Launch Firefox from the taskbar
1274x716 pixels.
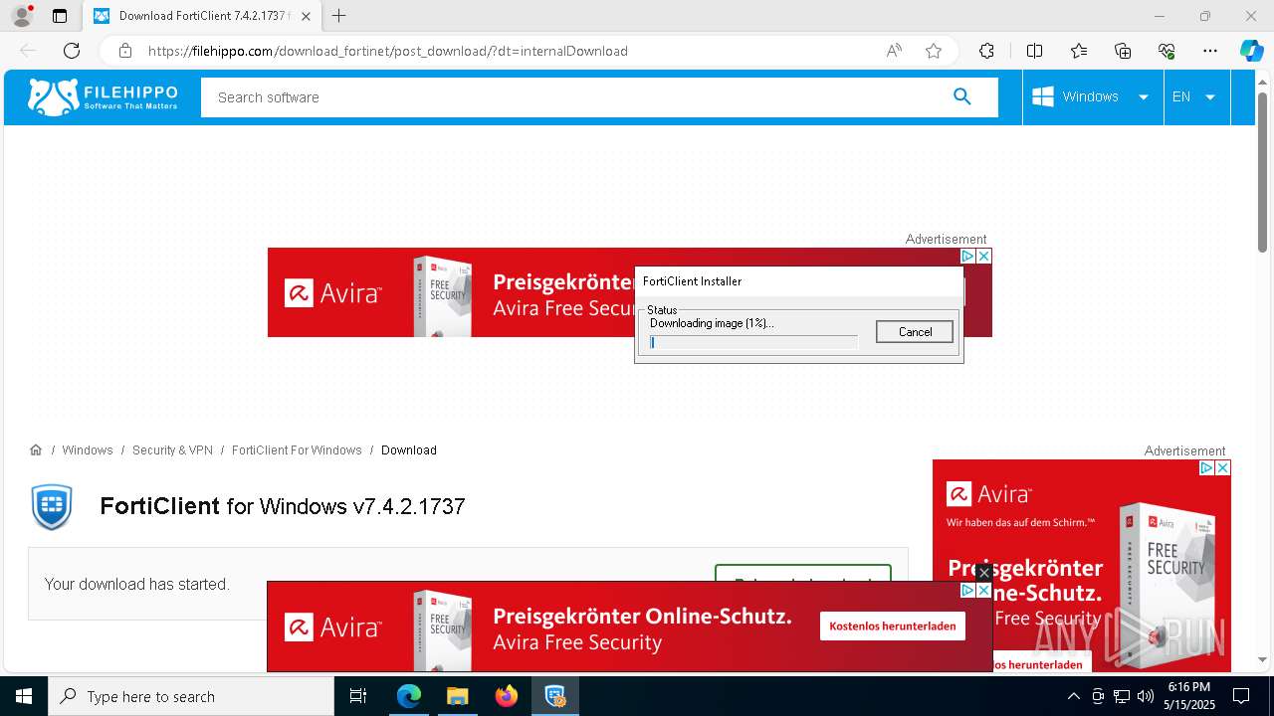point(506,696)
